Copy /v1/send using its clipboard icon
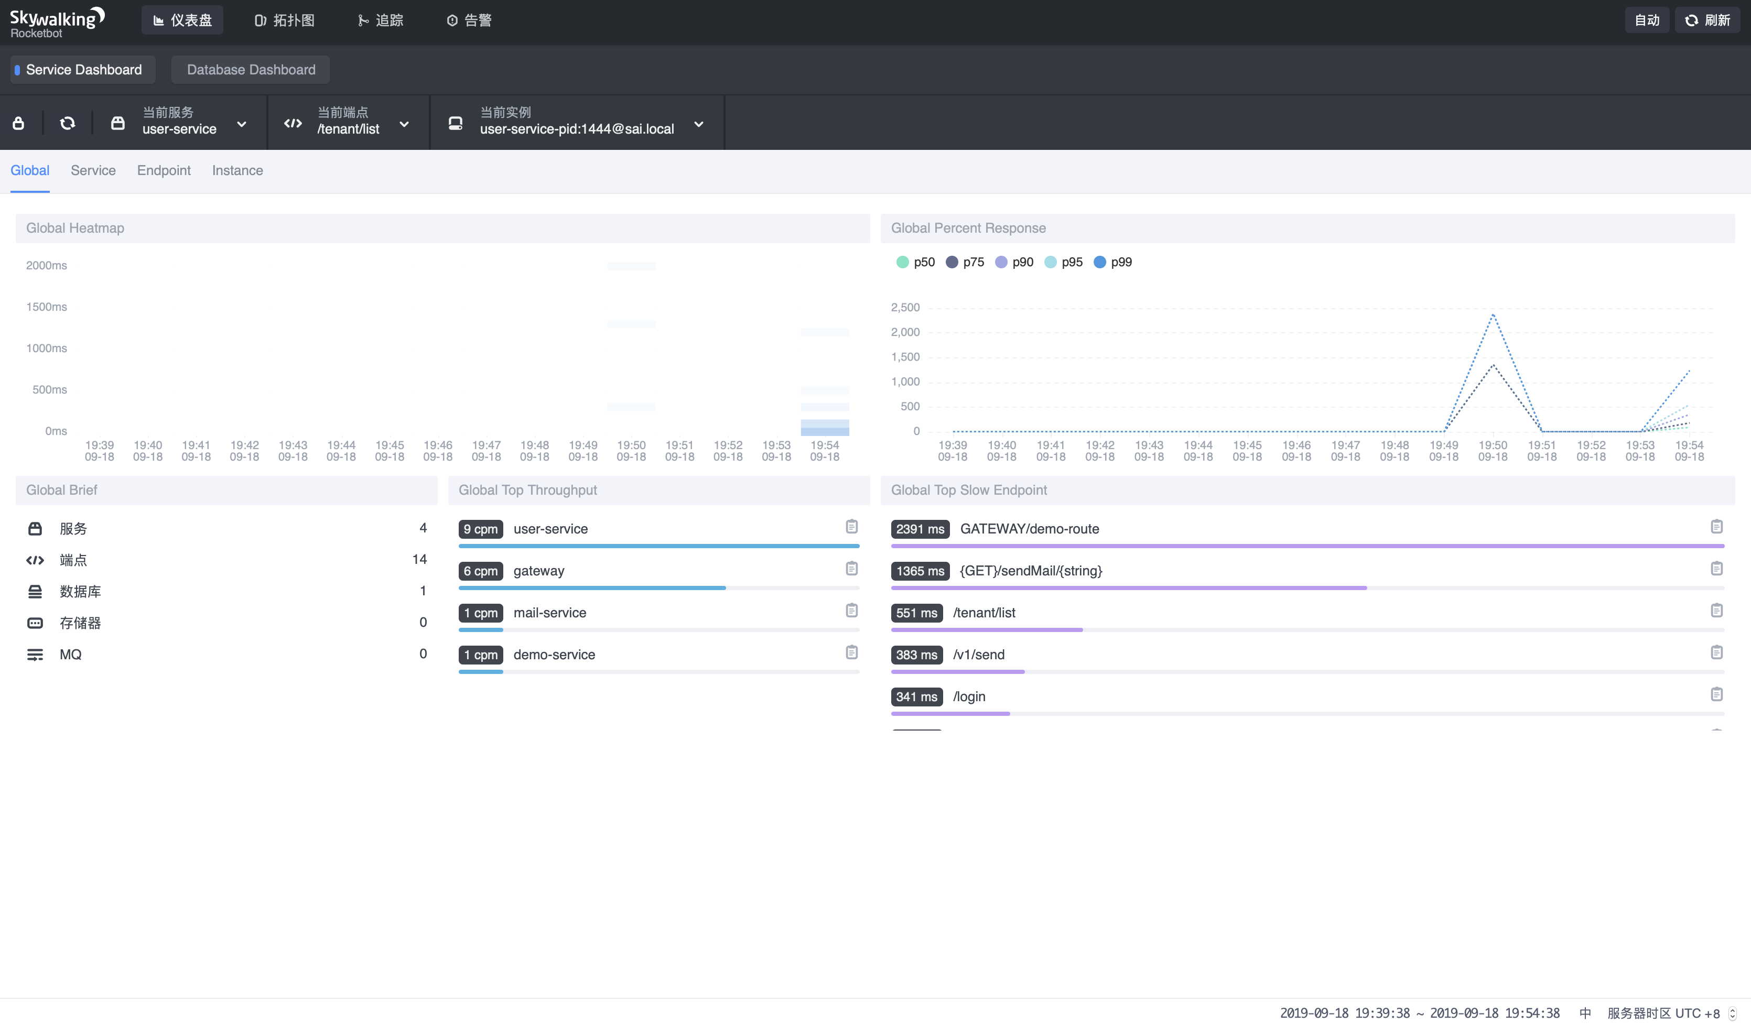 (1716, 652)
